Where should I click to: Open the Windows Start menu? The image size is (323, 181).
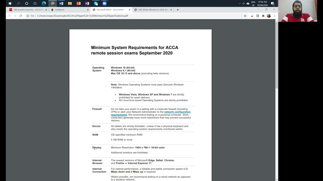10,4
